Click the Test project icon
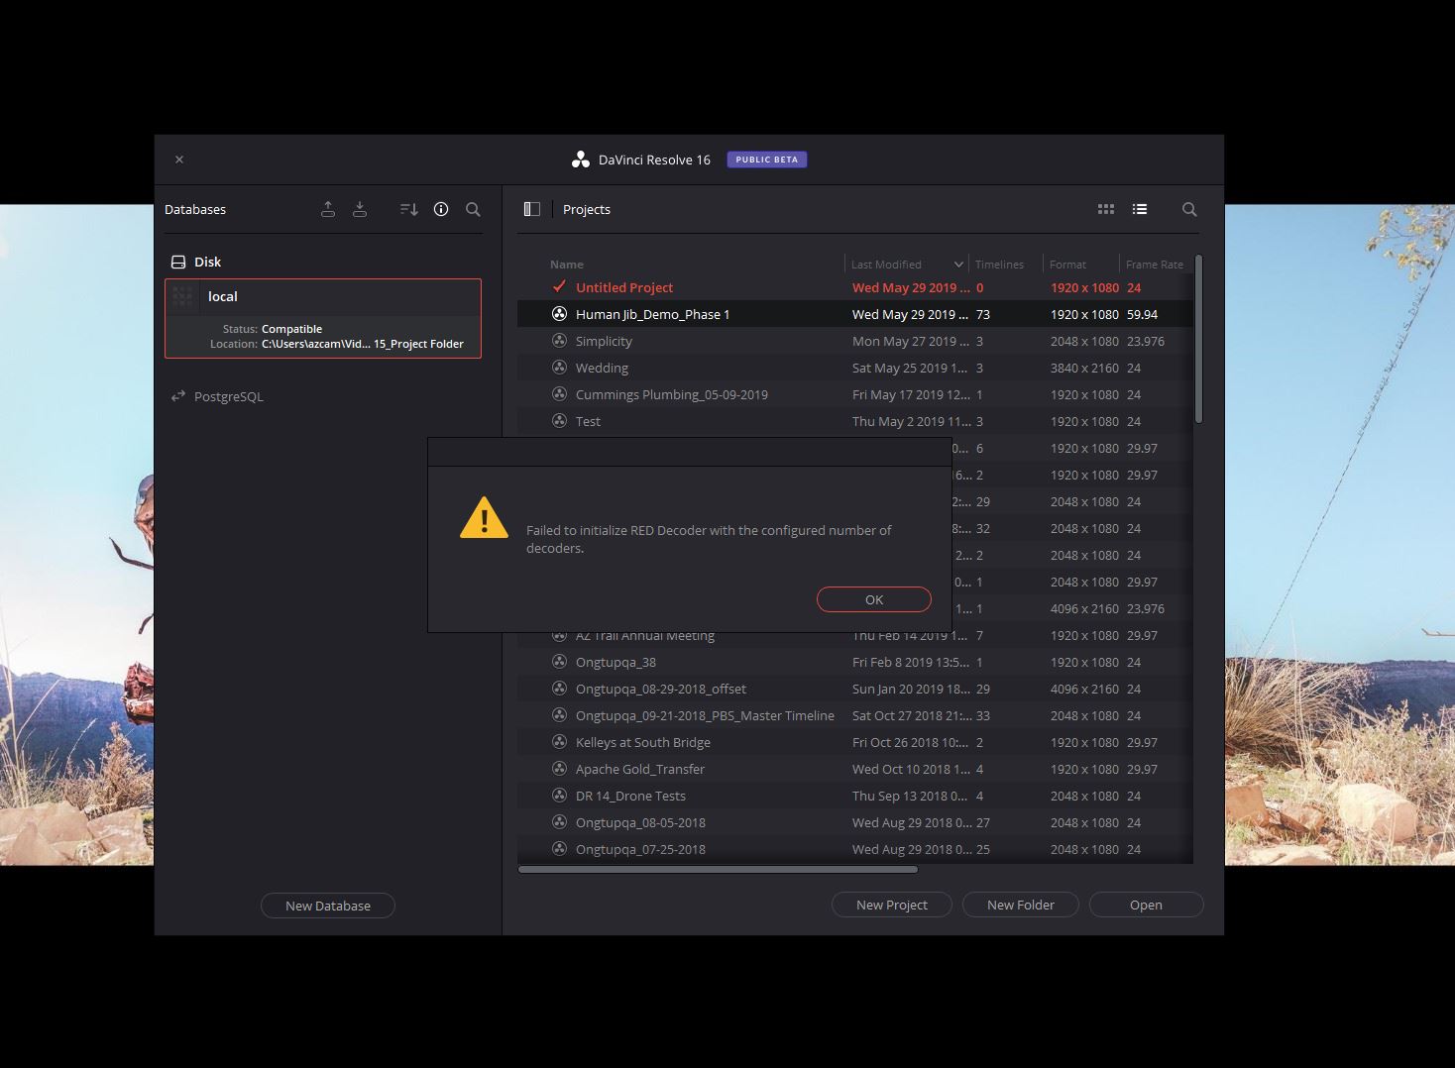This screenshot has height=1068, width=1455. [x=559, y=420]
